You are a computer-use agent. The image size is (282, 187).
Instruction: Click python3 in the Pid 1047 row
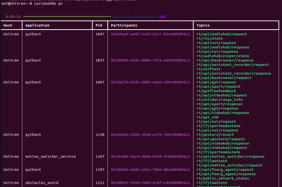coord(33,34)
